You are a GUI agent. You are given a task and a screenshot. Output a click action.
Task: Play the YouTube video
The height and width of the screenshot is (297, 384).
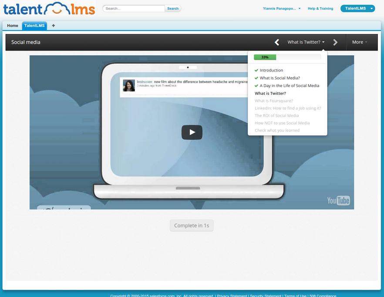point(192,132)
